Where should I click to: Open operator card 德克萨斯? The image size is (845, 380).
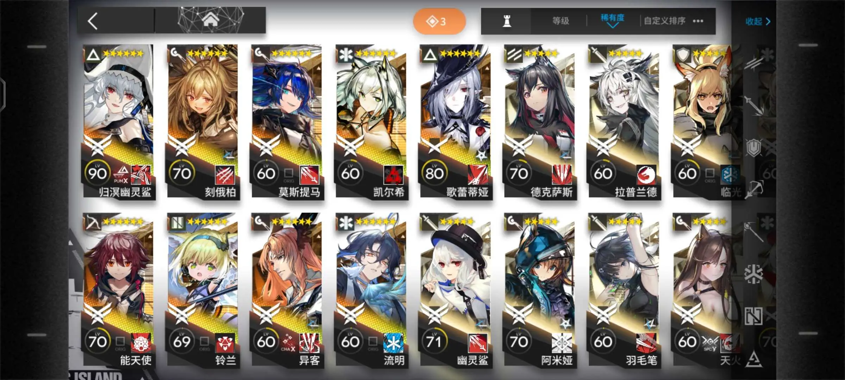[x=540, y=122]
